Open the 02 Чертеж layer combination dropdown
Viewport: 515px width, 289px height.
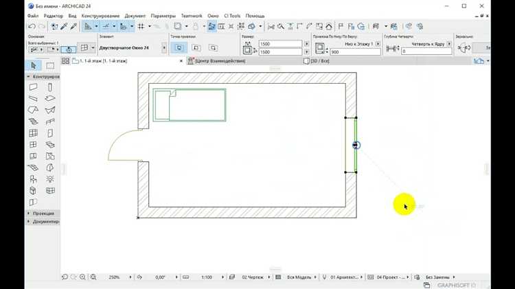pyautogui.click(x=268, y=277)
